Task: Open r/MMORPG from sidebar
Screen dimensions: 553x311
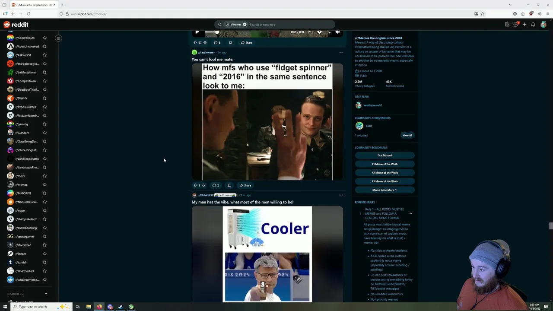Action: [x=23, y=194]
